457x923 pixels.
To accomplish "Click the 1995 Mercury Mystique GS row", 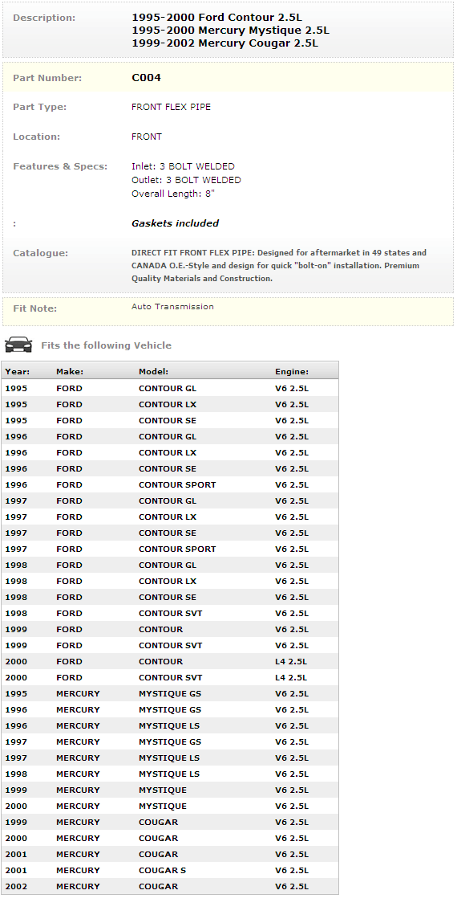I will pyautogui.click(x=170, y=693).
